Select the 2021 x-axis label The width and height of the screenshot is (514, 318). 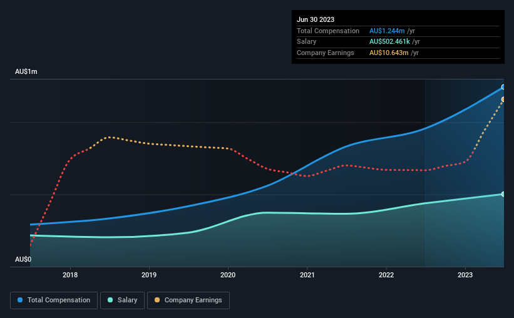(x=307, y=275)
